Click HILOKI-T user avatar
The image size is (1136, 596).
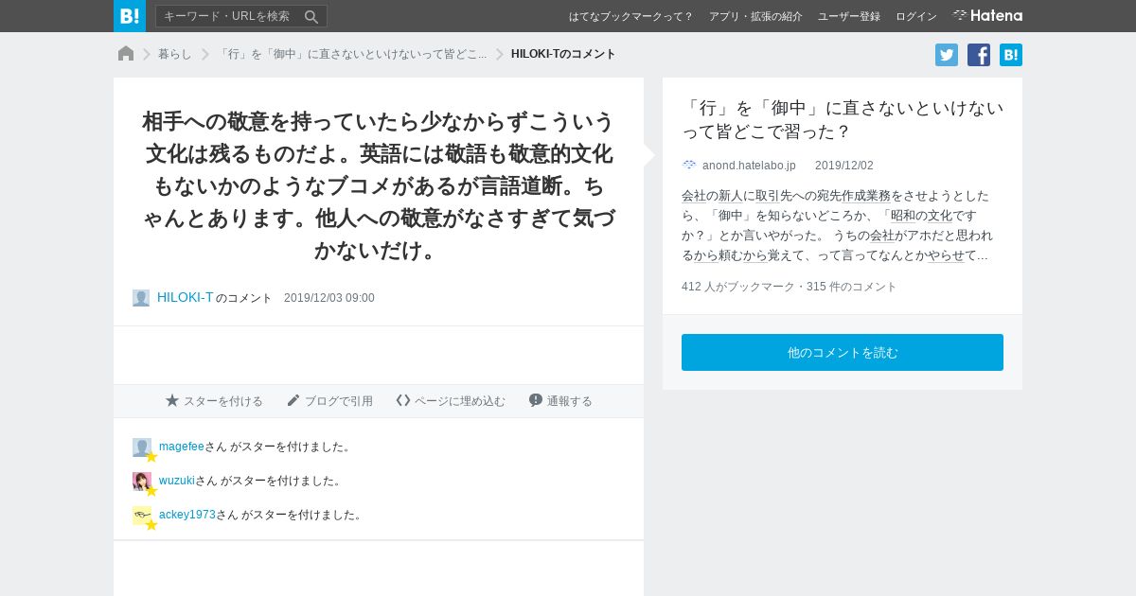(x=141, y=298)
